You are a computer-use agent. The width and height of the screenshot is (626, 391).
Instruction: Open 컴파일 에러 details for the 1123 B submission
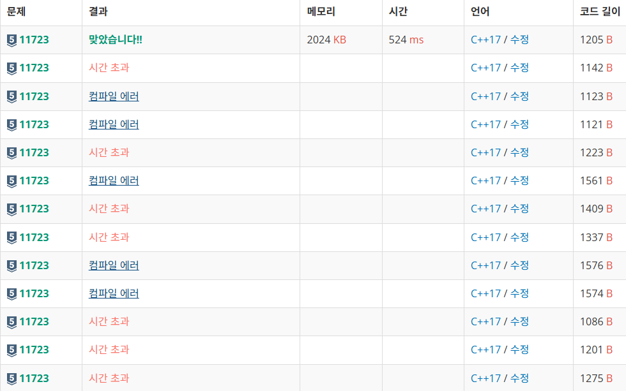click(x=114, y=96)
